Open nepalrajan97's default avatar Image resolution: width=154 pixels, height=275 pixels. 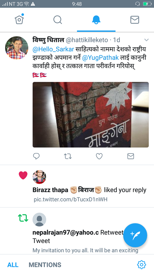coord(39,220)
